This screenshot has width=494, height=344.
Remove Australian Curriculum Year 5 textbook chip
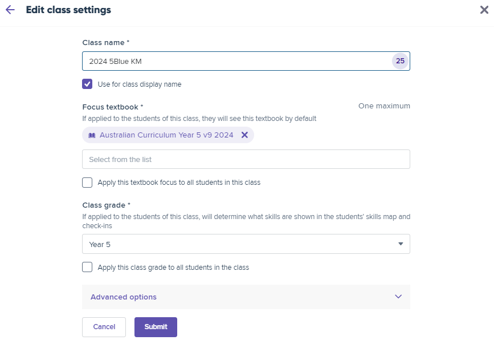[244, 135]
